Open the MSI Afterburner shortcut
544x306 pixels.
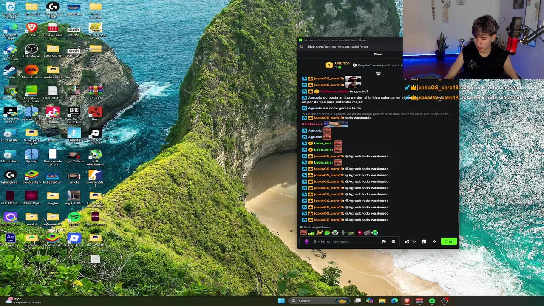95,157
